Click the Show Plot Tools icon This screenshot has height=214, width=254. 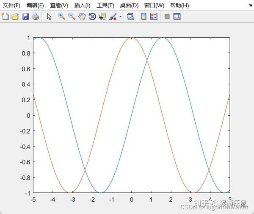click(x=177, y=17)
